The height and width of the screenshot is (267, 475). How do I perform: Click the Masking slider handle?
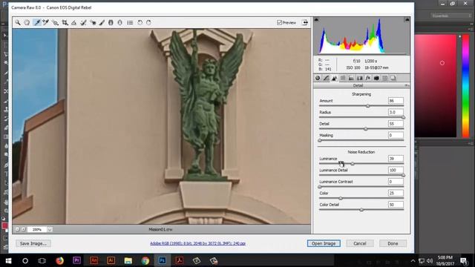pyautogui.click(x=320, y=140)
